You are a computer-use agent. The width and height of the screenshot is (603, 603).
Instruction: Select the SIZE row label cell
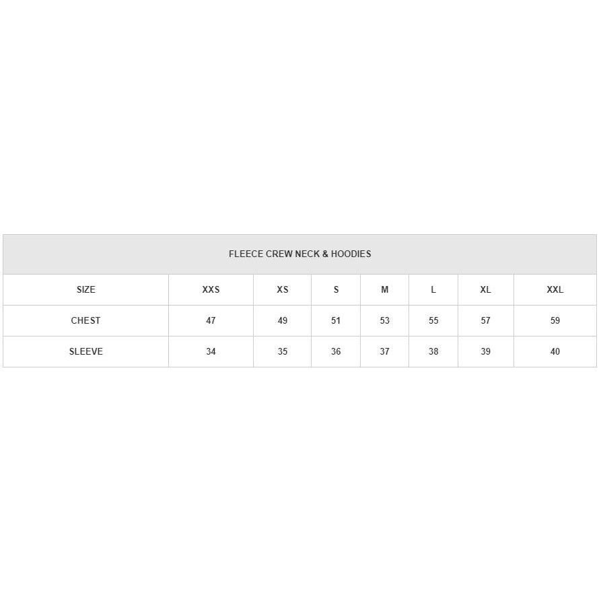86,290
